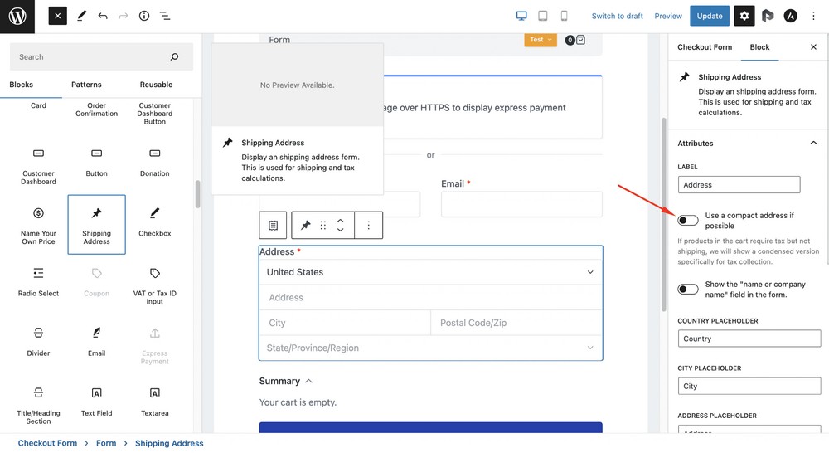Switch to Checkout Form sidebar tab
The height and width of the screenshot is (453, 829).
[x=704, y=47]
